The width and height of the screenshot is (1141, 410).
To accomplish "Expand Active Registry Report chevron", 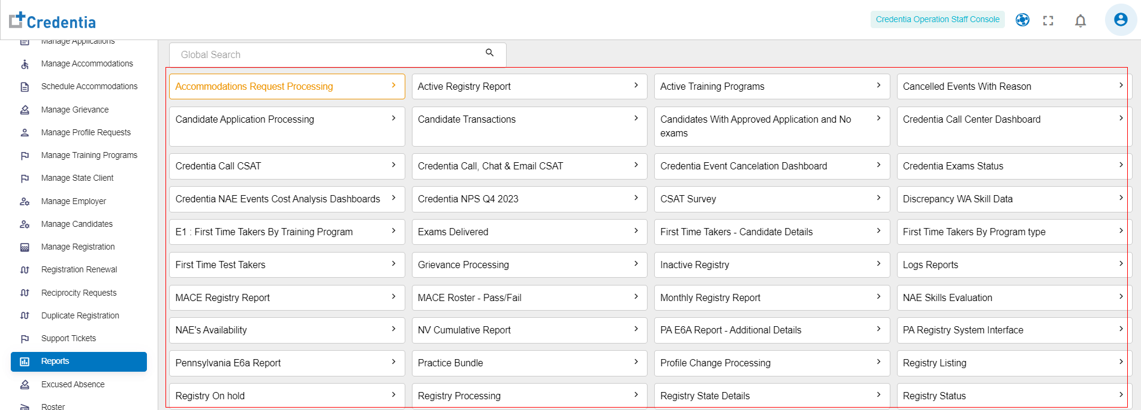I will 636,86.
